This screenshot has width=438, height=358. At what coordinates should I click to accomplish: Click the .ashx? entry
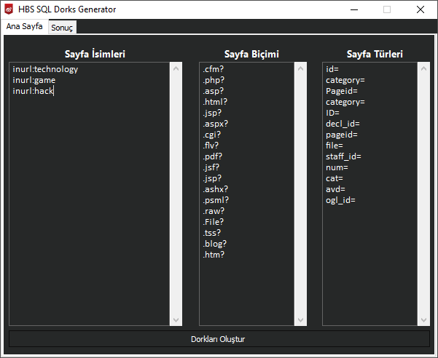pyautogui.click(x=216, y=189)
